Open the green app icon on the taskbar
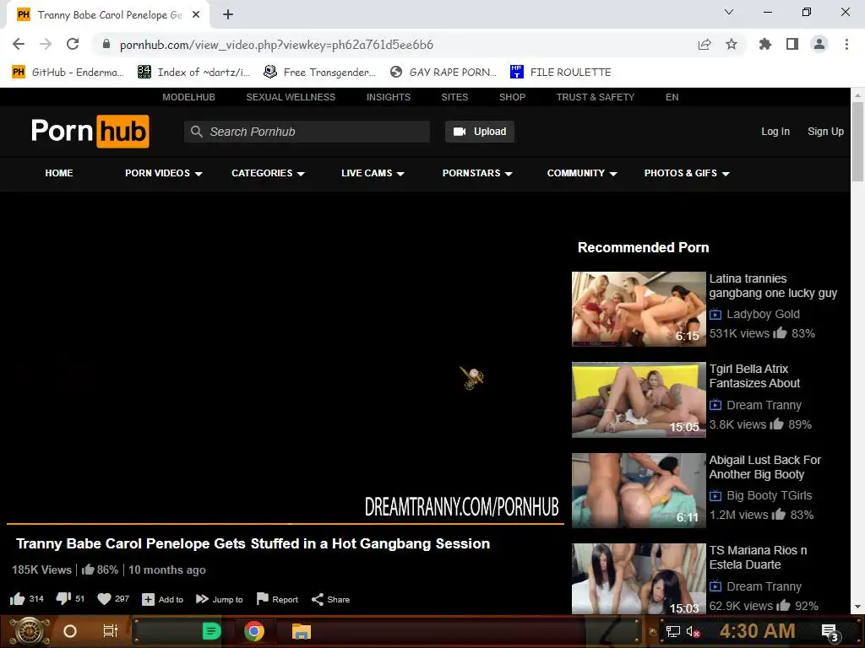The width and height of the screenshot is (865, 648). pyautogui.click(x=211, y=631)
